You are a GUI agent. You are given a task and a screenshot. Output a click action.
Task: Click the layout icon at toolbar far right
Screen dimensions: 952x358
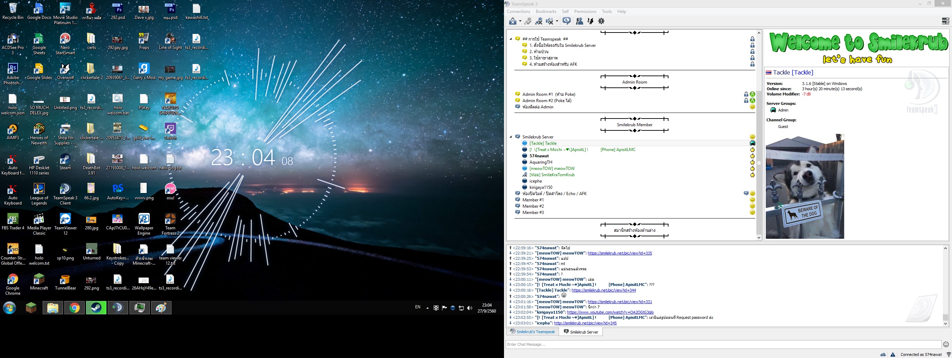click(x=945, y=21)
